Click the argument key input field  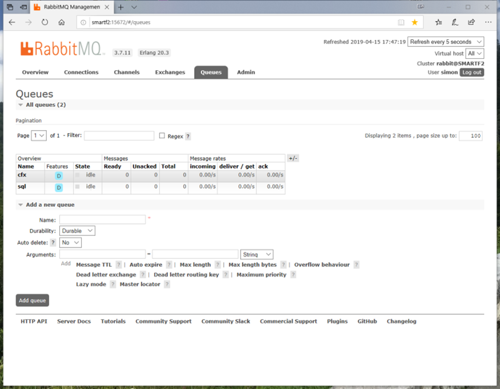point(102,254)
